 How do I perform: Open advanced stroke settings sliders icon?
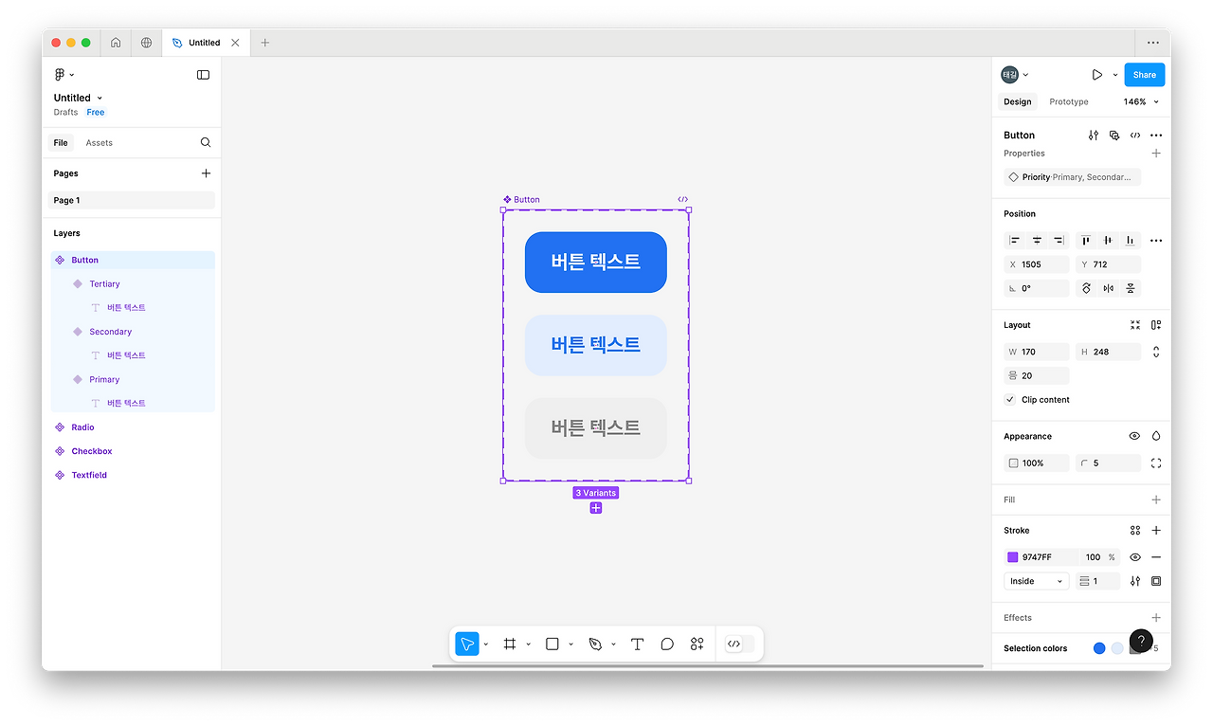tap(1135, 581)
